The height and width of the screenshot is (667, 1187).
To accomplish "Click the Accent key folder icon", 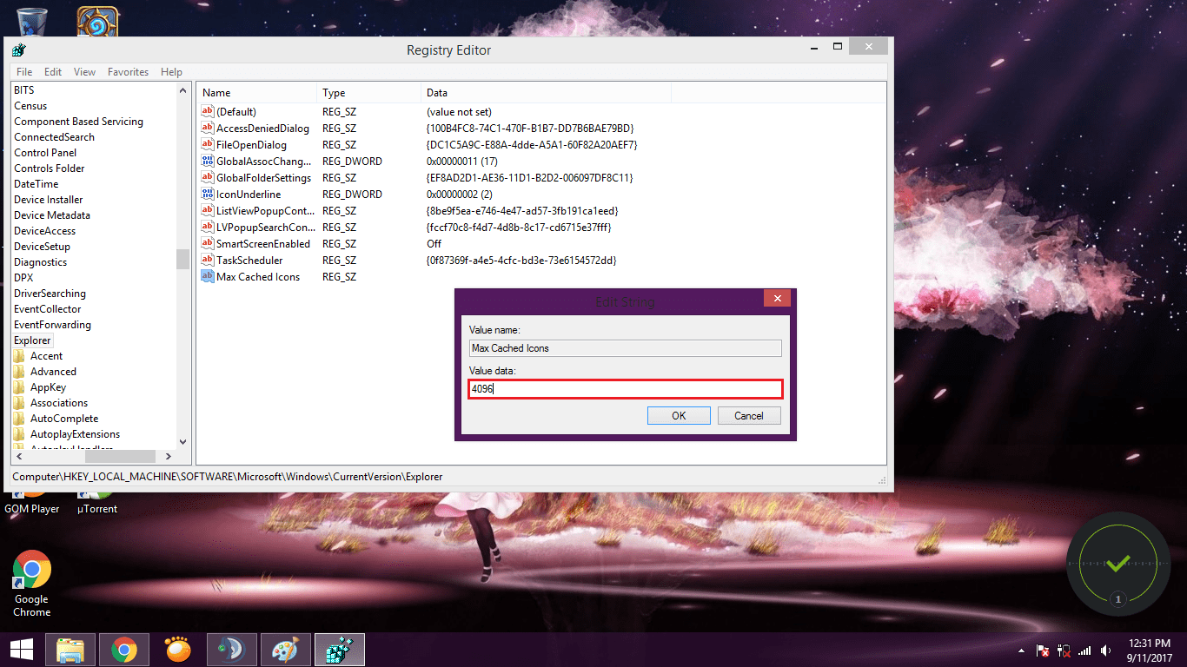I will [x=19, y=356].
